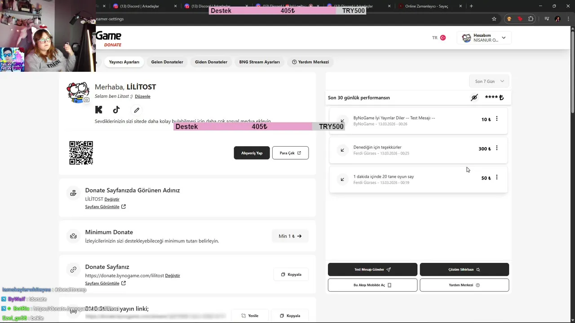The height and width of the screenshot is (323, 575).
Task: Click the Alışveriş Yap button
Action: pyautogui.click(x=252, y=153)
